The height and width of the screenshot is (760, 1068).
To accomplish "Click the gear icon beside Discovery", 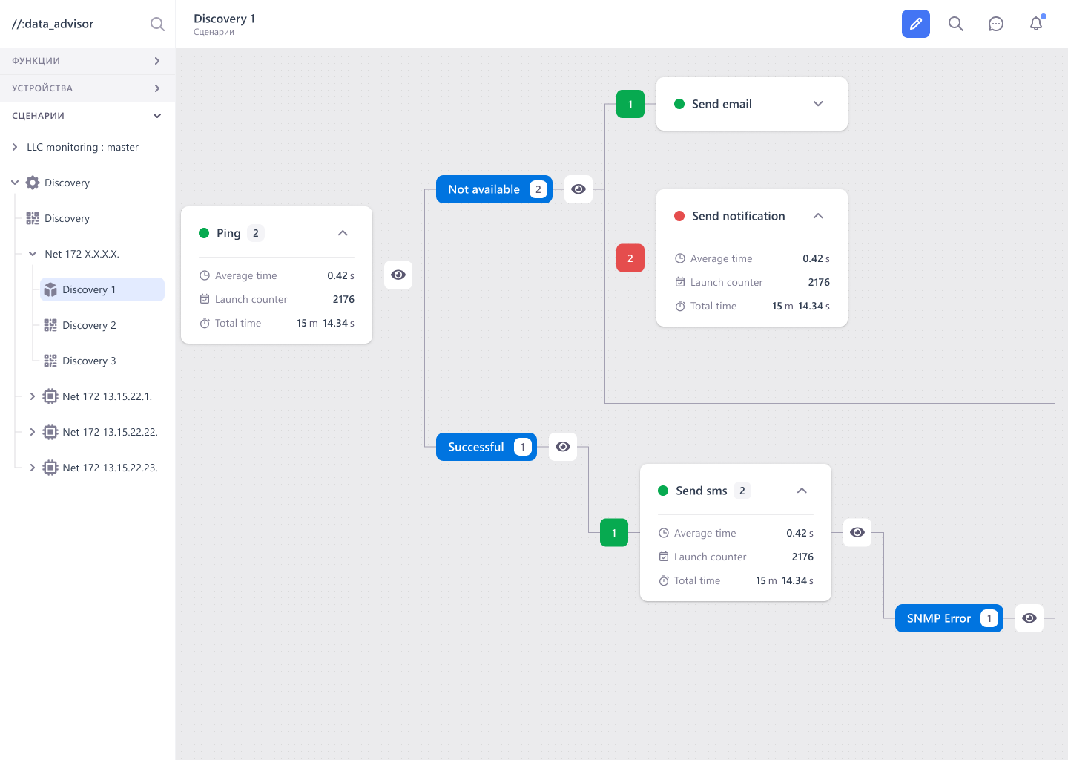I will (33, 183).
